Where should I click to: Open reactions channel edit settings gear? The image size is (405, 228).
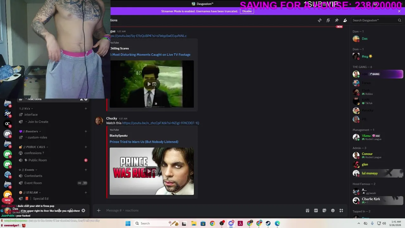coord(86,99)
